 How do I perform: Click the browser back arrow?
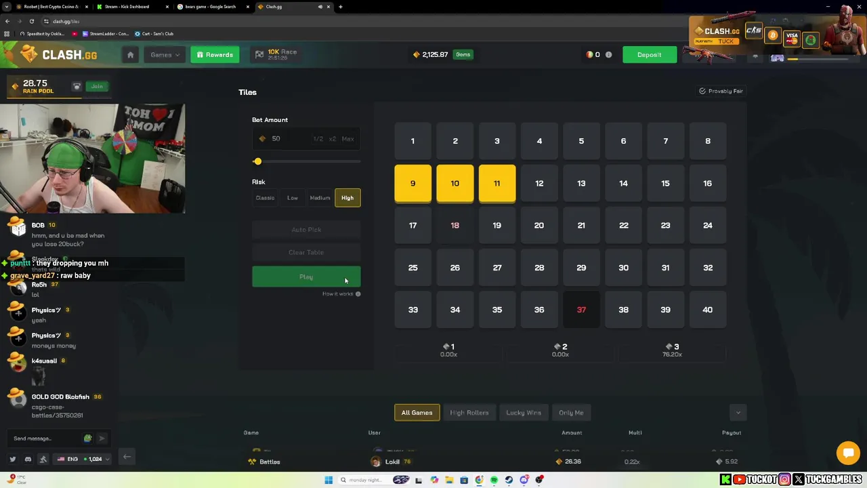point(7,21)
